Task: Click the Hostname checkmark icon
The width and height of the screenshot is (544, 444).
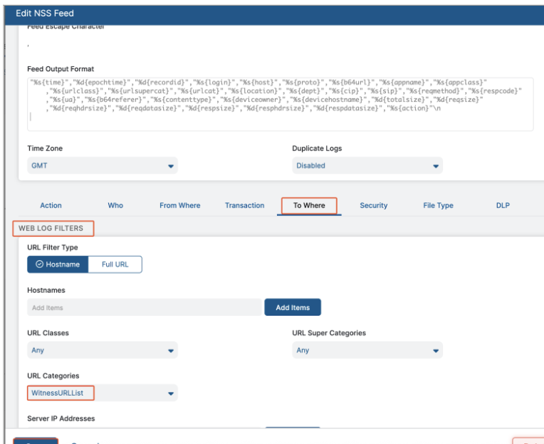Action: pyautogui.click(x=40, y=264)
